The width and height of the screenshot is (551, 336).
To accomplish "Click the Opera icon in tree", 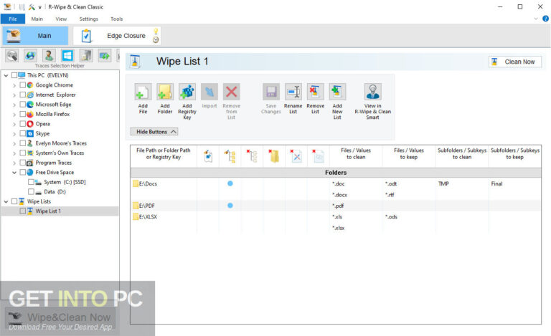I will [x=30, y=124].
